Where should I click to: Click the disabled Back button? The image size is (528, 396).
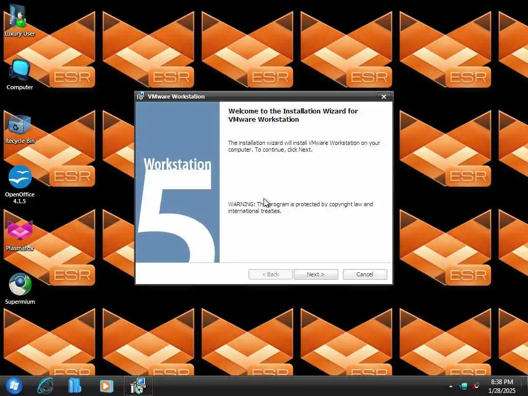pos(270,274)
